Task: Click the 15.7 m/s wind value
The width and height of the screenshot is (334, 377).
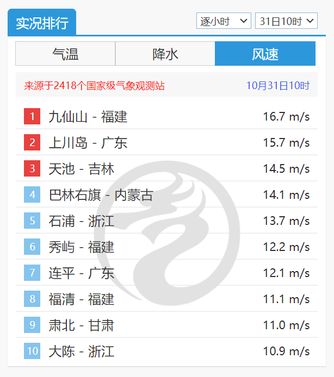Action: 286,142
